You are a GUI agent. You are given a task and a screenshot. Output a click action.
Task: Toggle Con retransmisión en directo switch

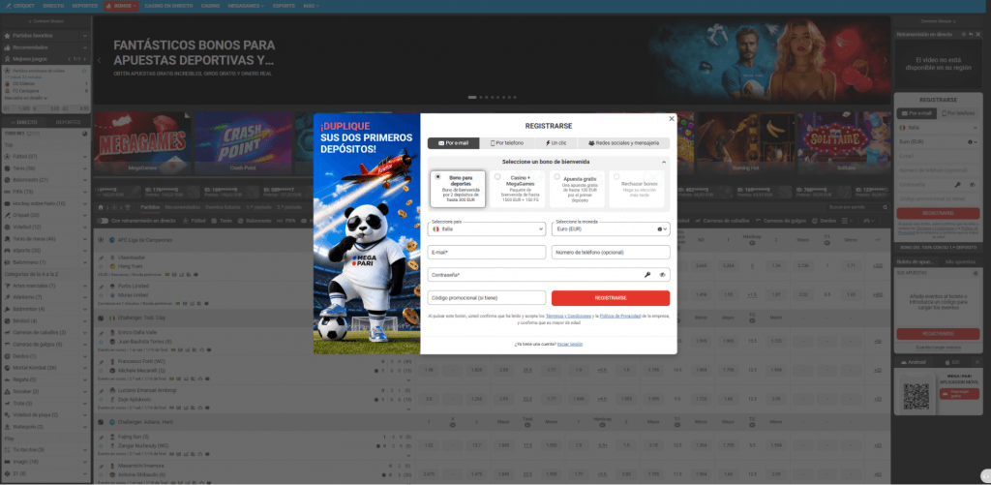103,221
